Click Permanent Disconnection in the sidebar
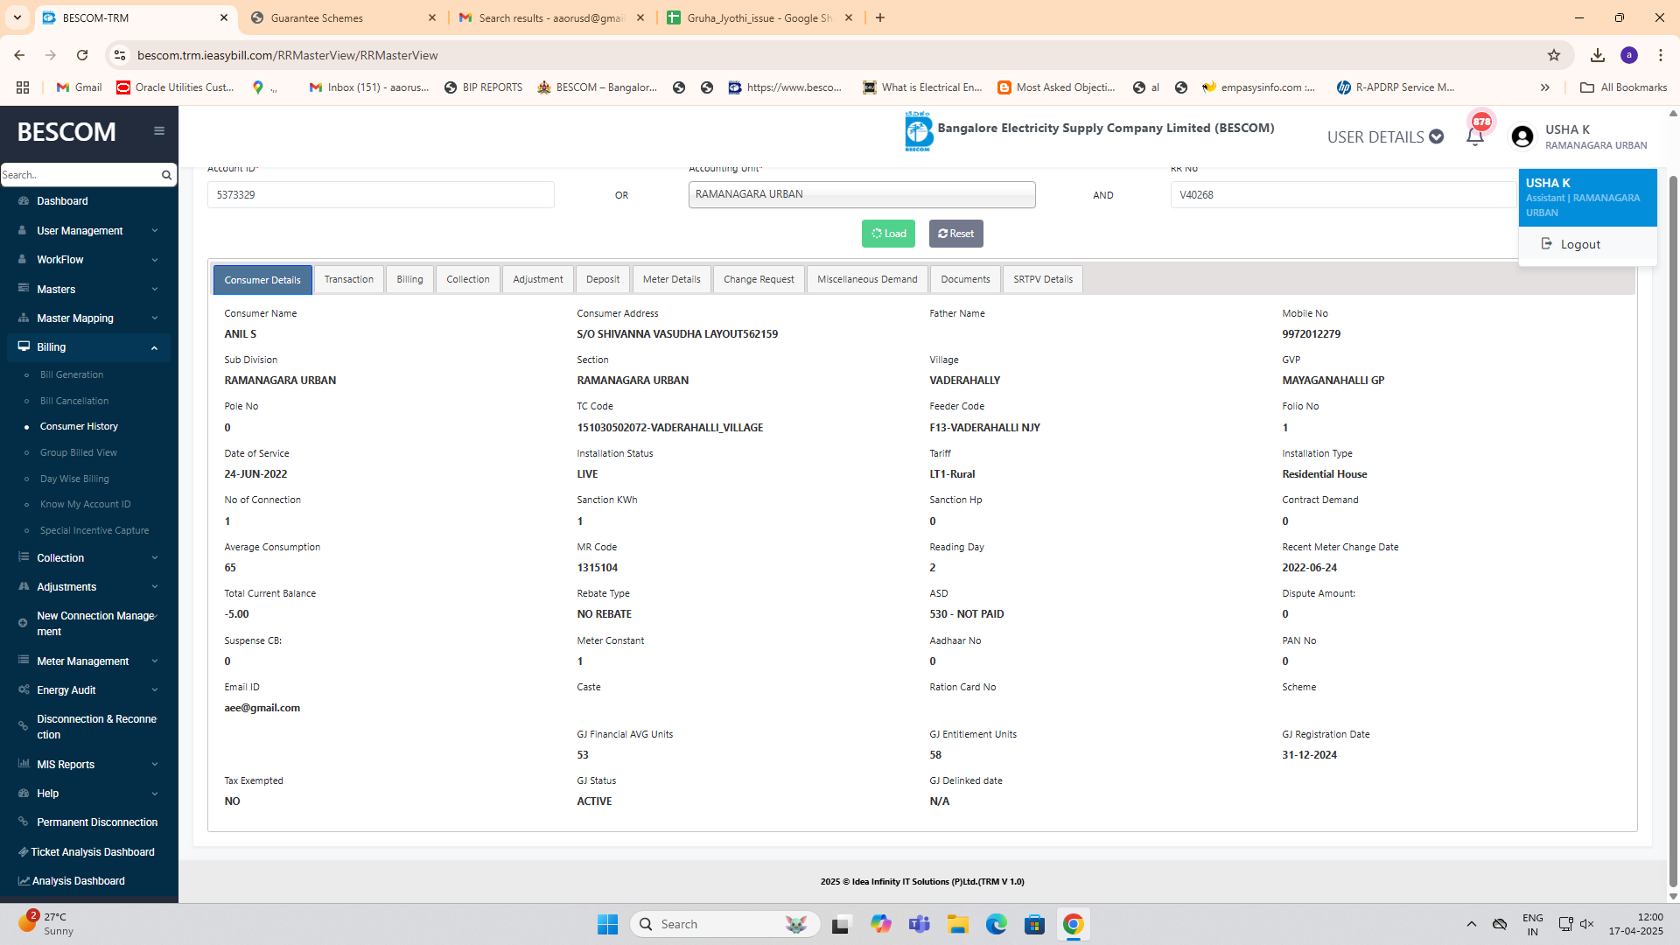Screen dimensions: 1680x945 [97, 822]
